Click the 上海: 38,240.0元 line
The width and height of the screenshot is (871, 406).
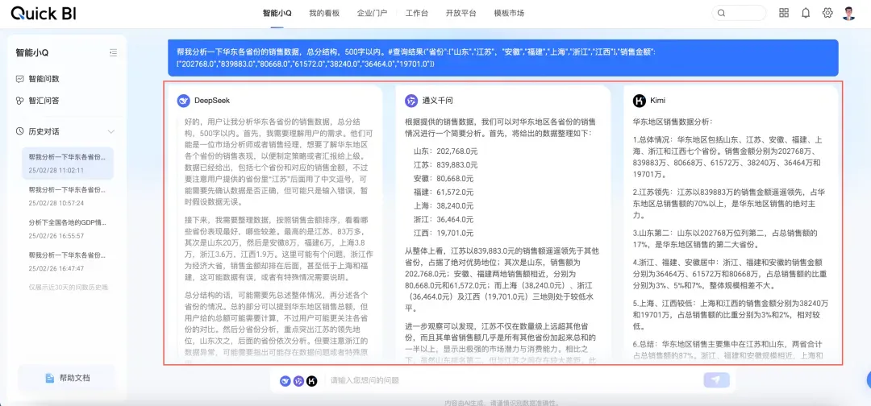point(444,205)
